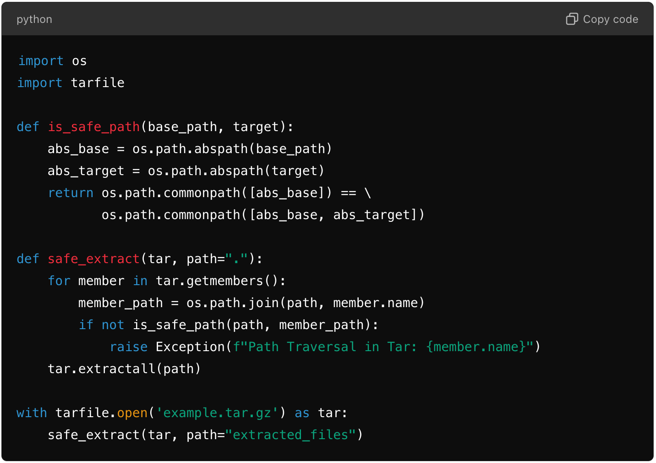The image size is (656, 463).
Task: Click the is_safe_path function name in its def line
Action: click(x=94, y=127)
